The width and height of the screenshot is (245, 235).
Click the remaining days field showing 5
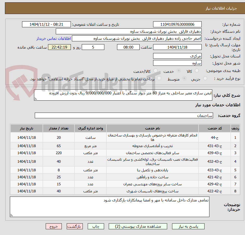click(x=93, y=47)
